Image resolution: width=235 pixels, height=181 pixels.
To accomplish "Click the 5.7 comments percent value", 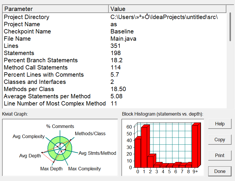I will [x=115, y=75].
